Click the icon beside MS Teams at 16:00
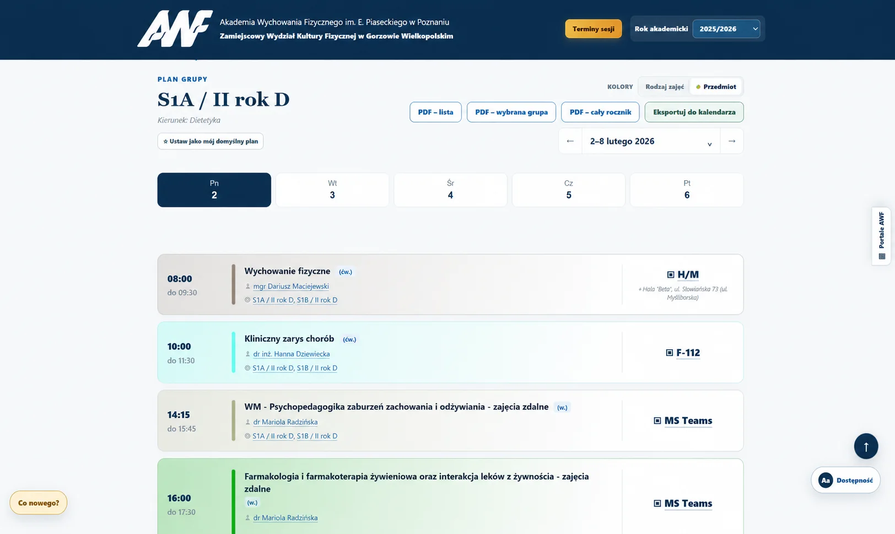 (x=657, y=503)
